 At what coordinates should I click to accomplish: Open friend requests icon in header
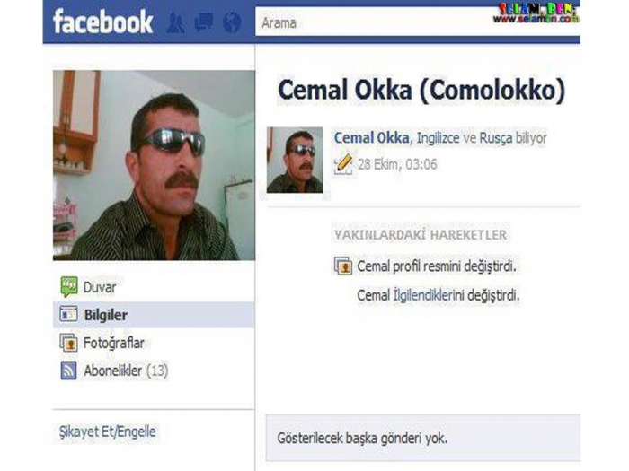point(175,22)
